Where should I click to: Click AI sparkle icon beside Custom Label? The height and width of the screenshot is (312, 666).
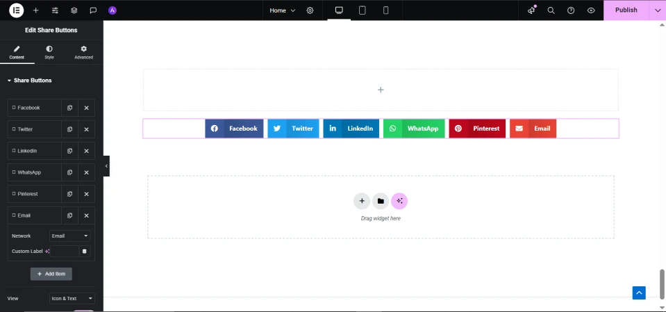pyautogui.click(x=47, y=252)
